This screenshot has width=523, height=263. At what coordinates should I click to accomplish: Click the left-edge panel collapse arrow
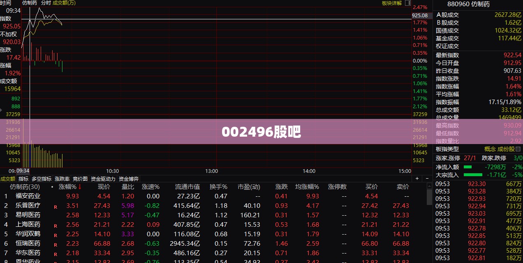coord(1,110)
